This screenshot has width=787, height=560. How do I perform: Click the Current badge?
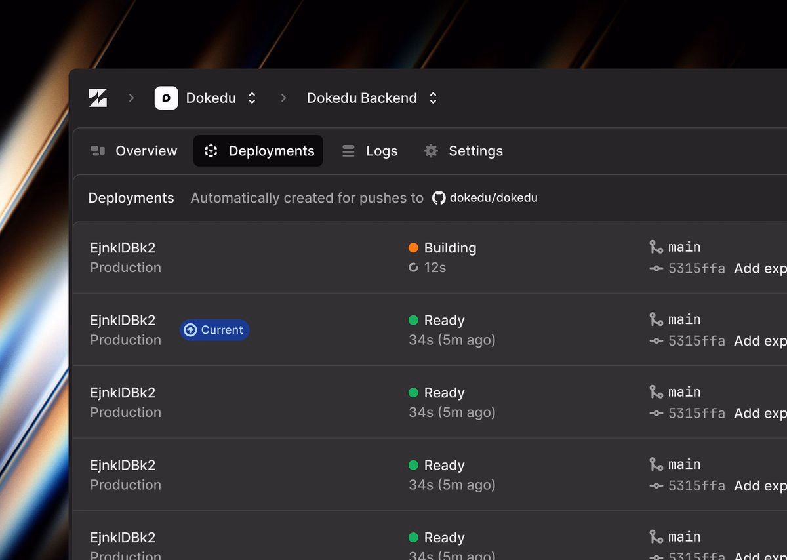click(214, 330)
